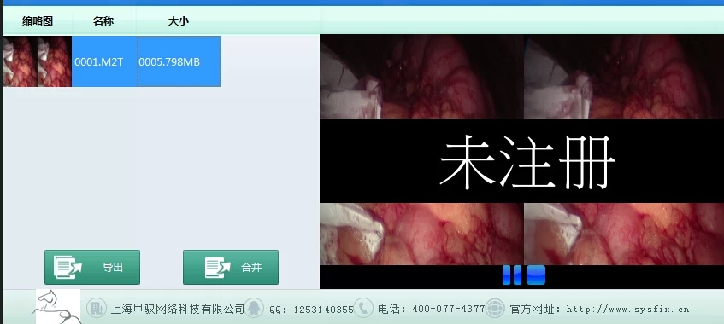
Task: Click the phone number 400-077-4377
Action: tap(449, 309)
